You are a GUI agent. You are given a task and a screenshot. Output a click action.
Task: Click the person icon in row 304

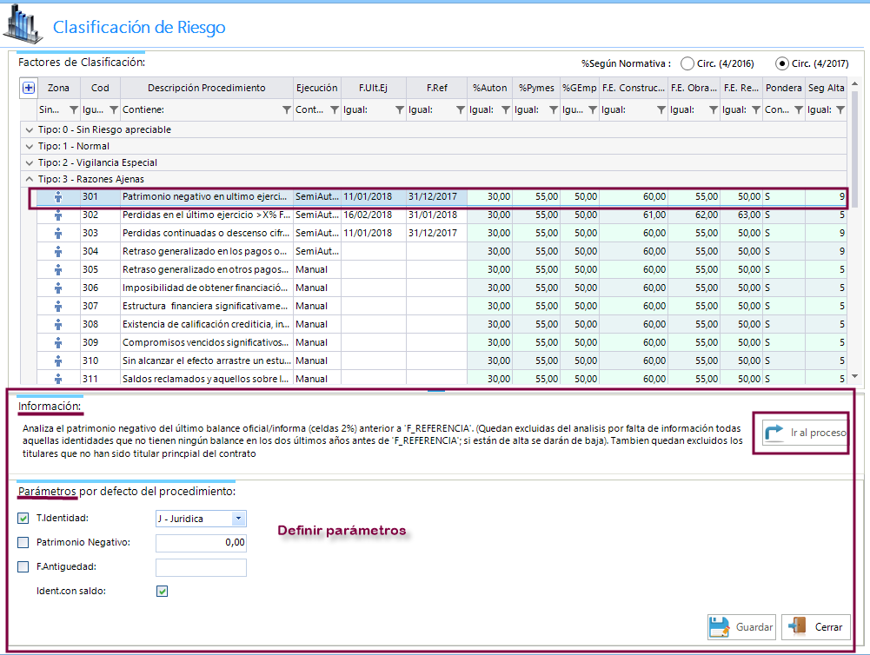tap(58, 252)
